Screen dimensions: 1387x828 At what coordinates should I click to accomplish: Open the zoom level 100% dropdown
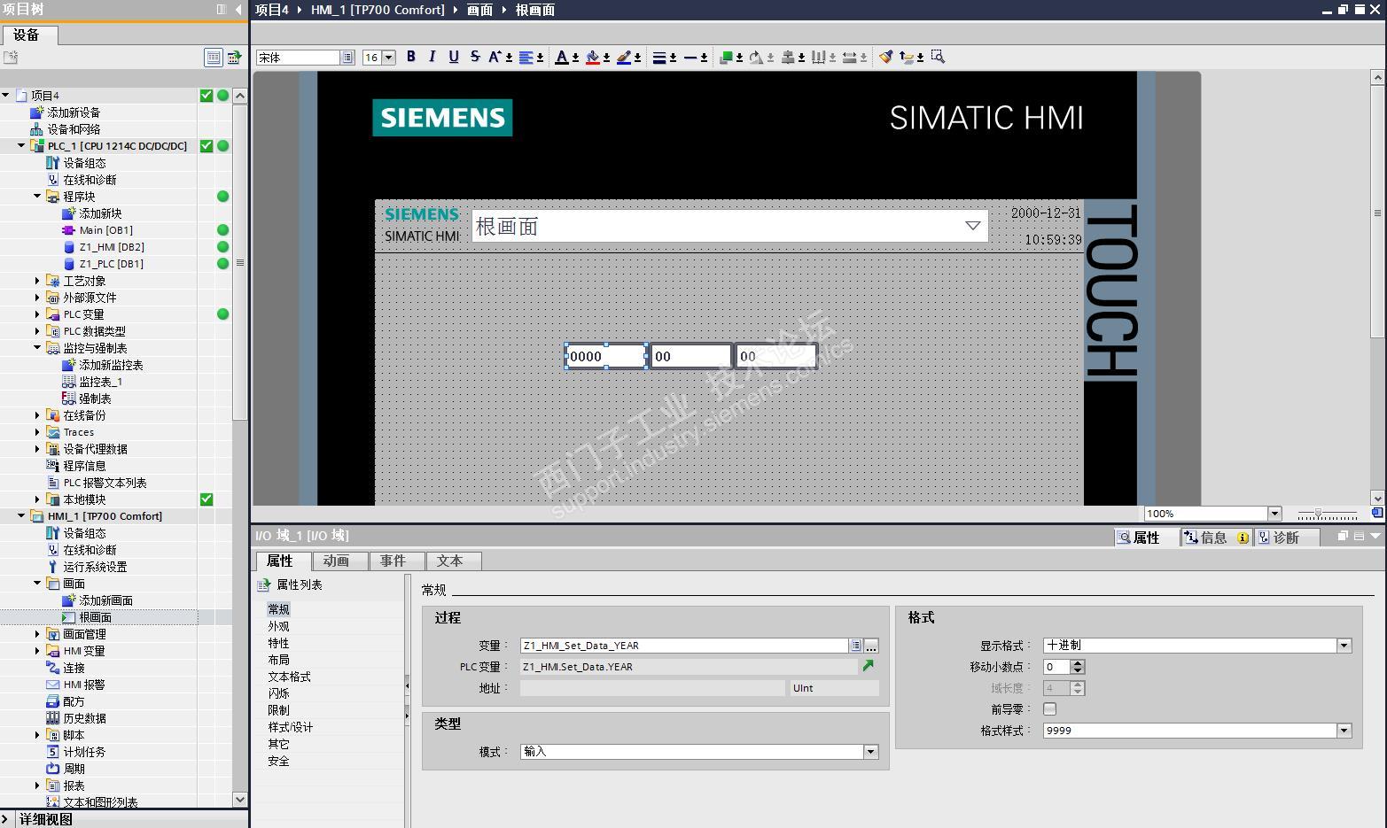tap(1274, 514)
